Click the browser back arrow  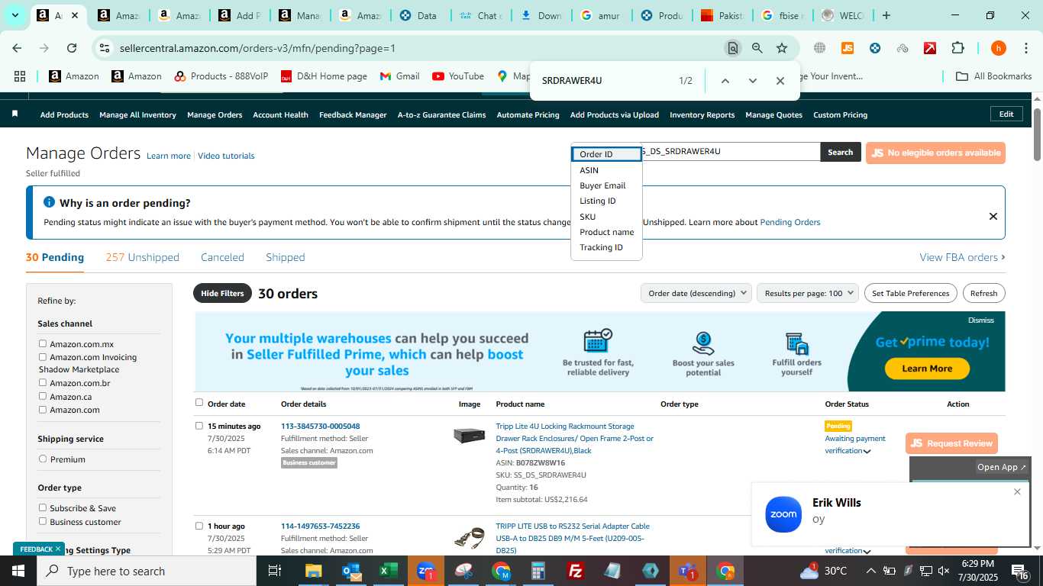tap(17, 48)
